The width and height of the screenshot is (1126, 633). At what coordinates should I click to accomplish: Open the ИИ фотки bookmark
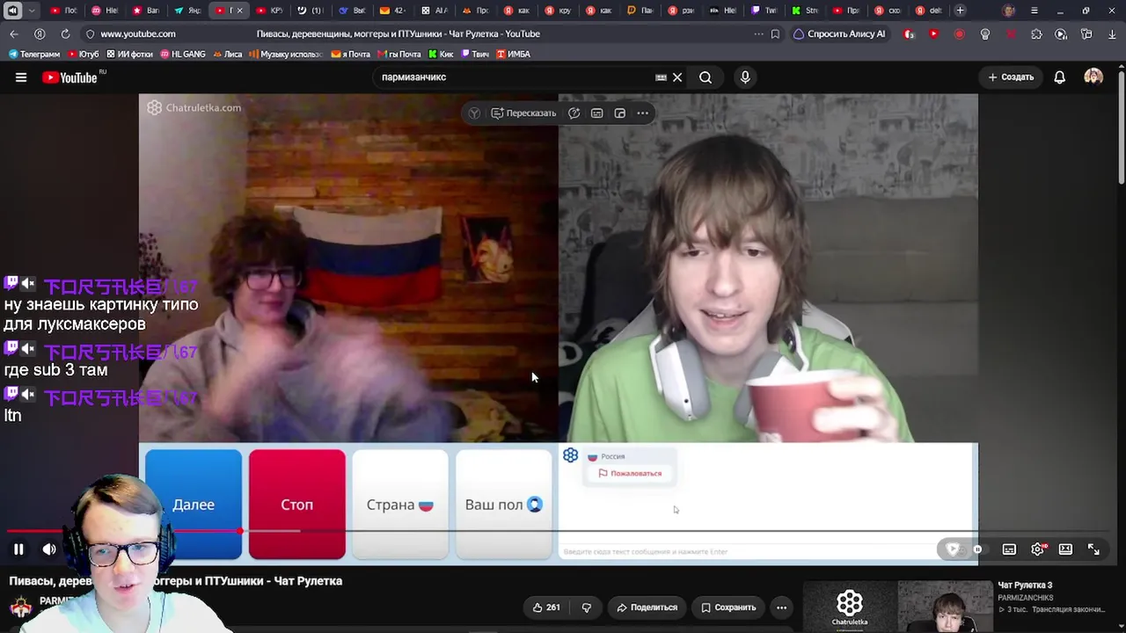pyautogui.click(x=129, y=55)
